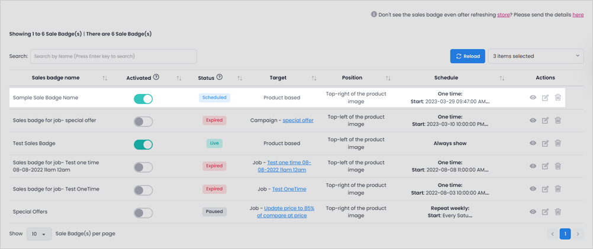
Task: Go to the next page
Action: click(578, 234)
